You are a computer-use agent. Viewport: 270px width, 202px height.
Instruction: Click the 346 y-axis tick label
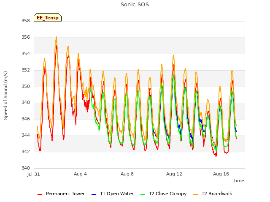[x=26, y=119]
